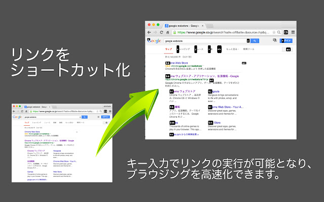This screenshot has height=202, width=324.
Task: Open the black extension icon in the large window toolbar
Action: pos(286,32)
